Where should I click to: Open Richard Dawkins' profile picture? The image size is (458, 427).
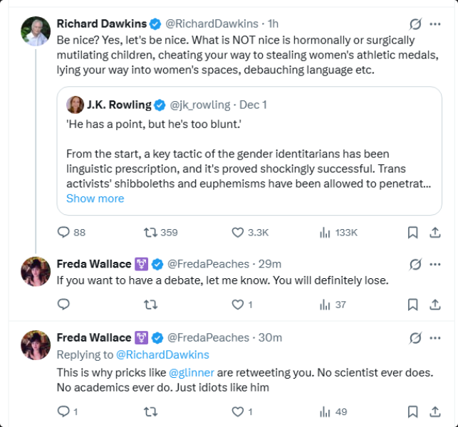36,31
